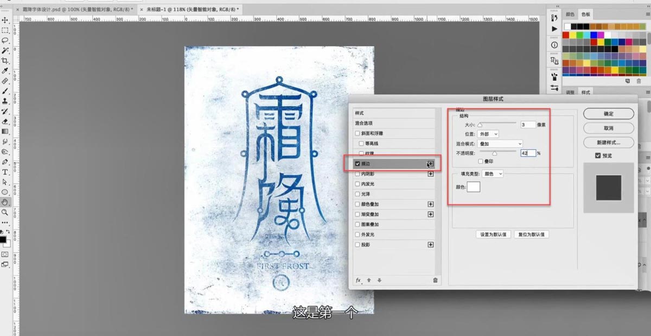Select the Rectangular Marquee tool

pyautogui.click(x=5, y=30)
